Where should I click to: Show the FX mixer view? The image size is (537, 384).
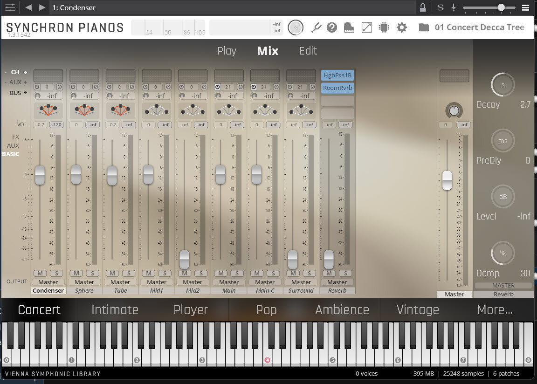[x=15, y=137]
